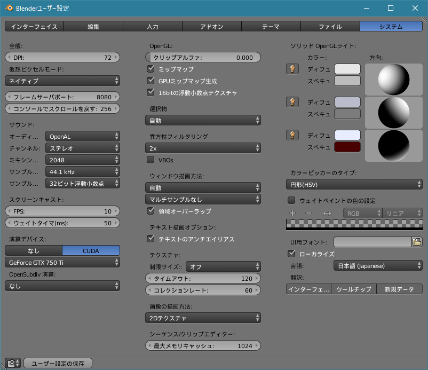This screenshot has height=370, width=428.
Task: Click the dark red specular color swatch
Action: (347, 147)
